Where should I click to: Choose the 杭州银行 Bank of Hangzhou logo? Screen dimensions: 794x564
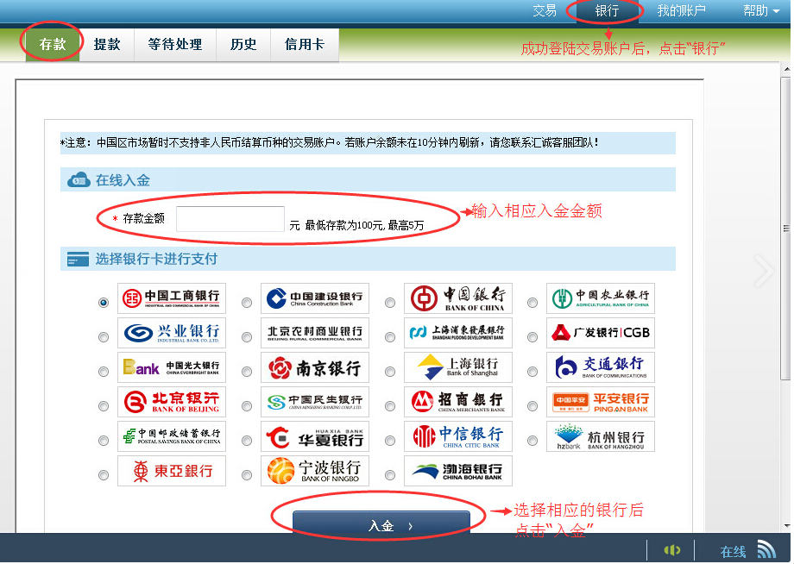pos(601,437)
